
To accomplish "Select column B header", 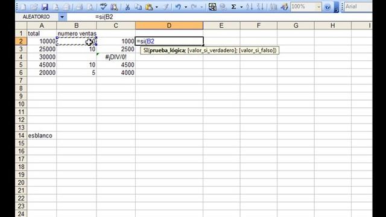I will pyautogui.click(x=77, y=25).
